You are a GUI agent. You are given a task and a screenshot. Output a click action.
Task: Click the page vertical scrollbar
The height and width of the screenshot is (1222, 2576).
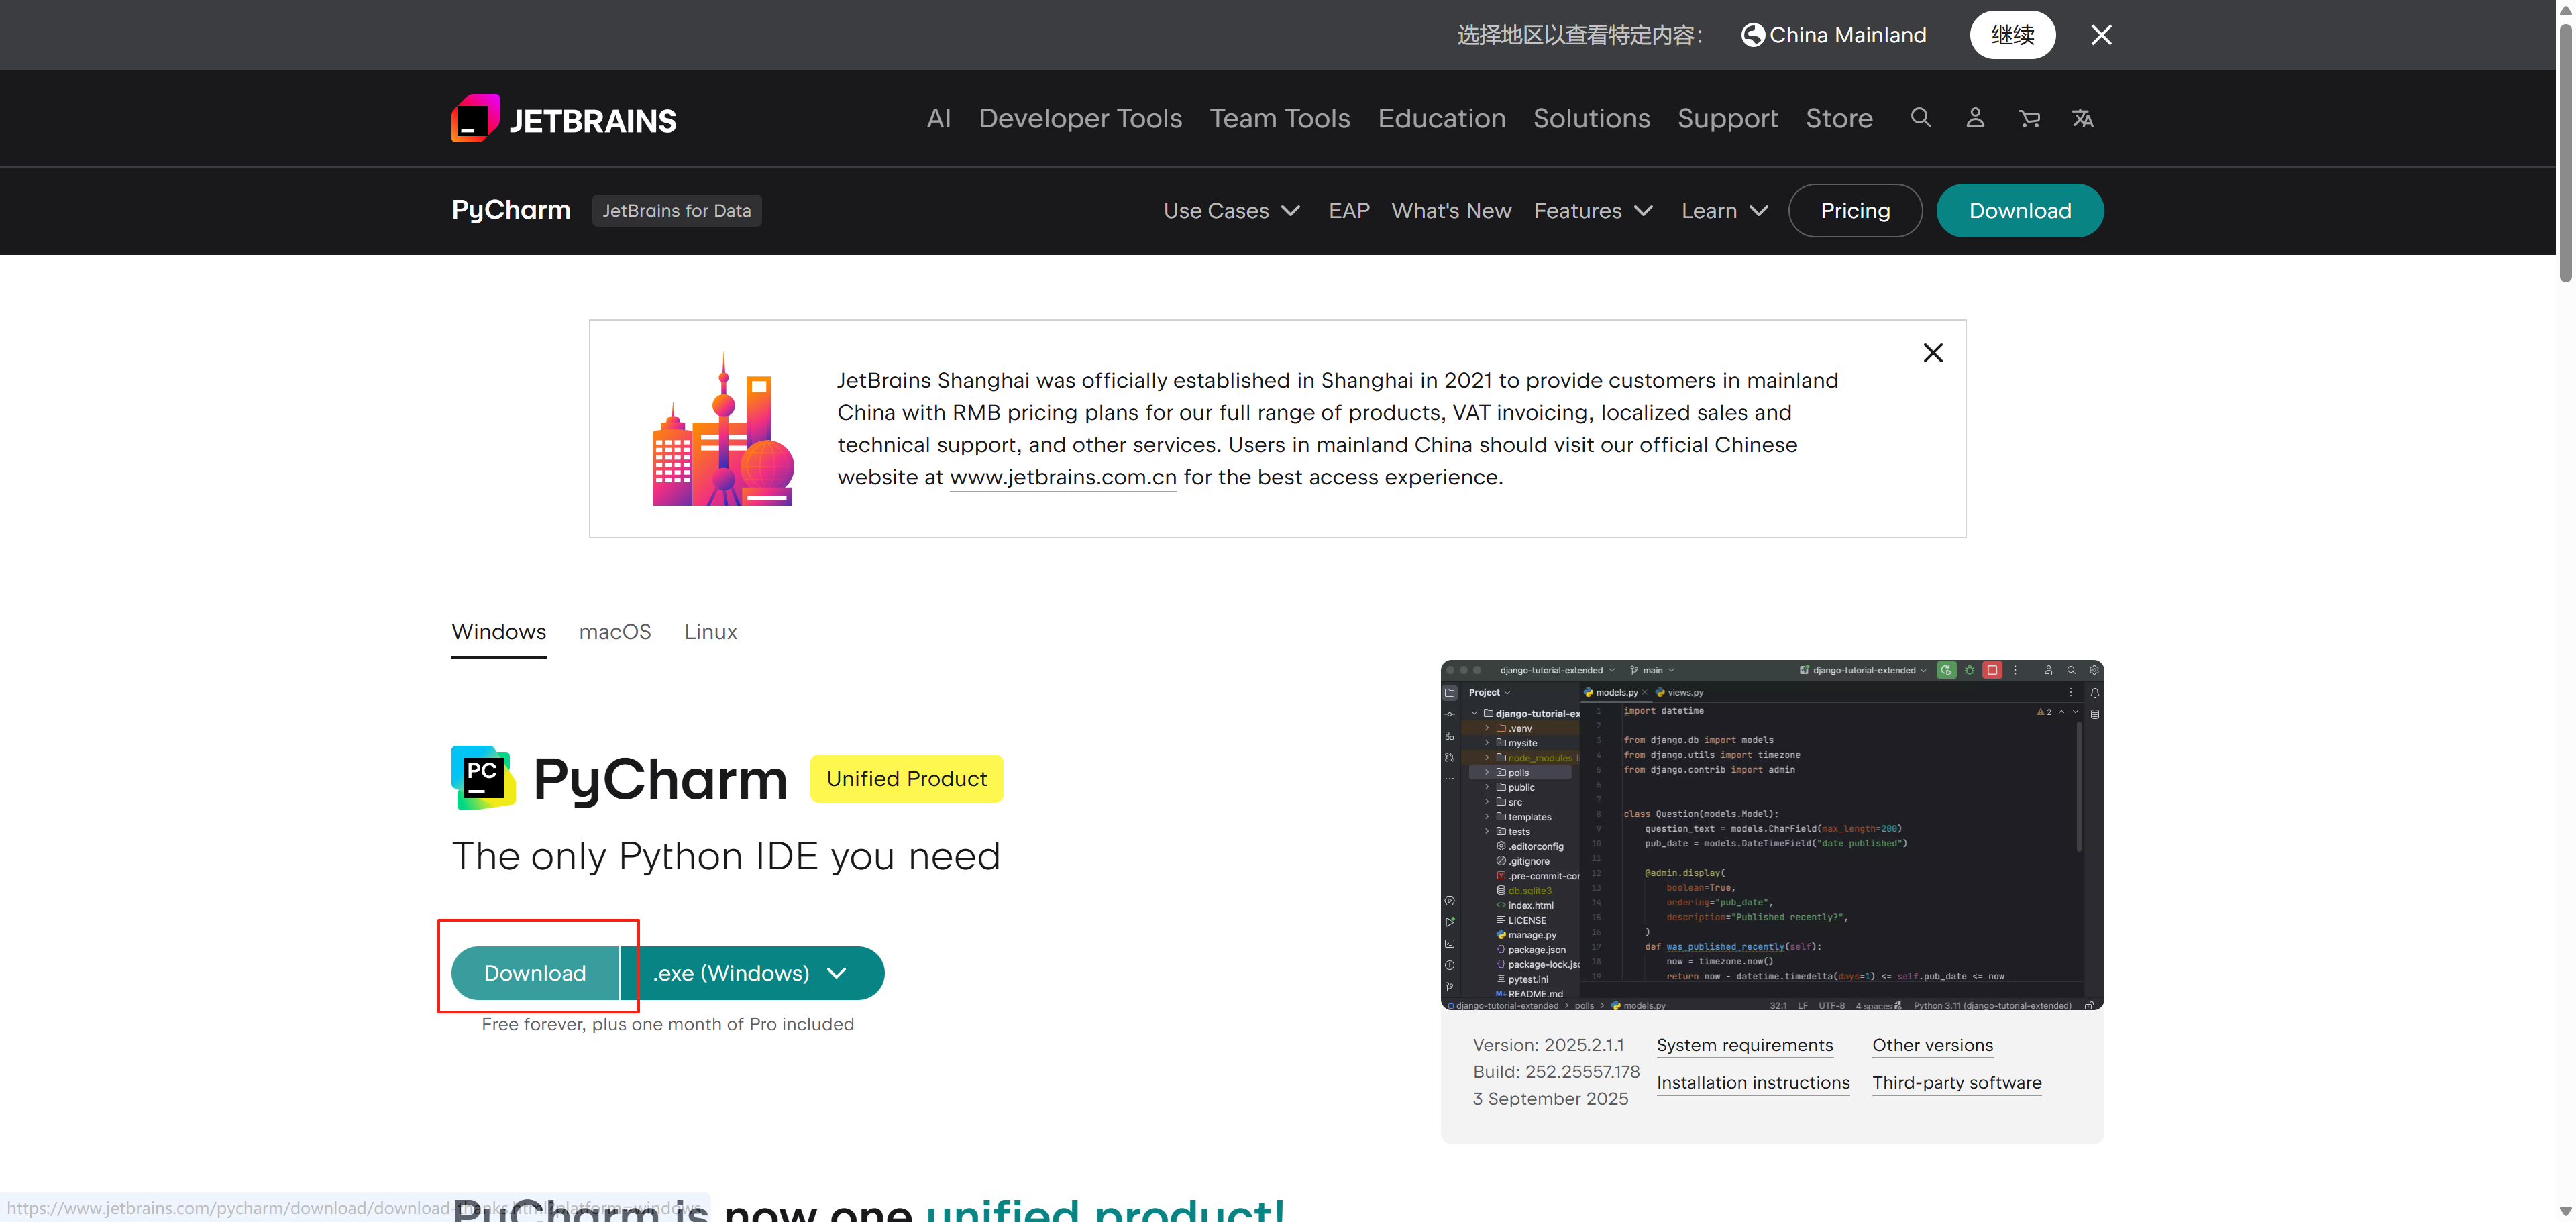[x=2565, y=150]
